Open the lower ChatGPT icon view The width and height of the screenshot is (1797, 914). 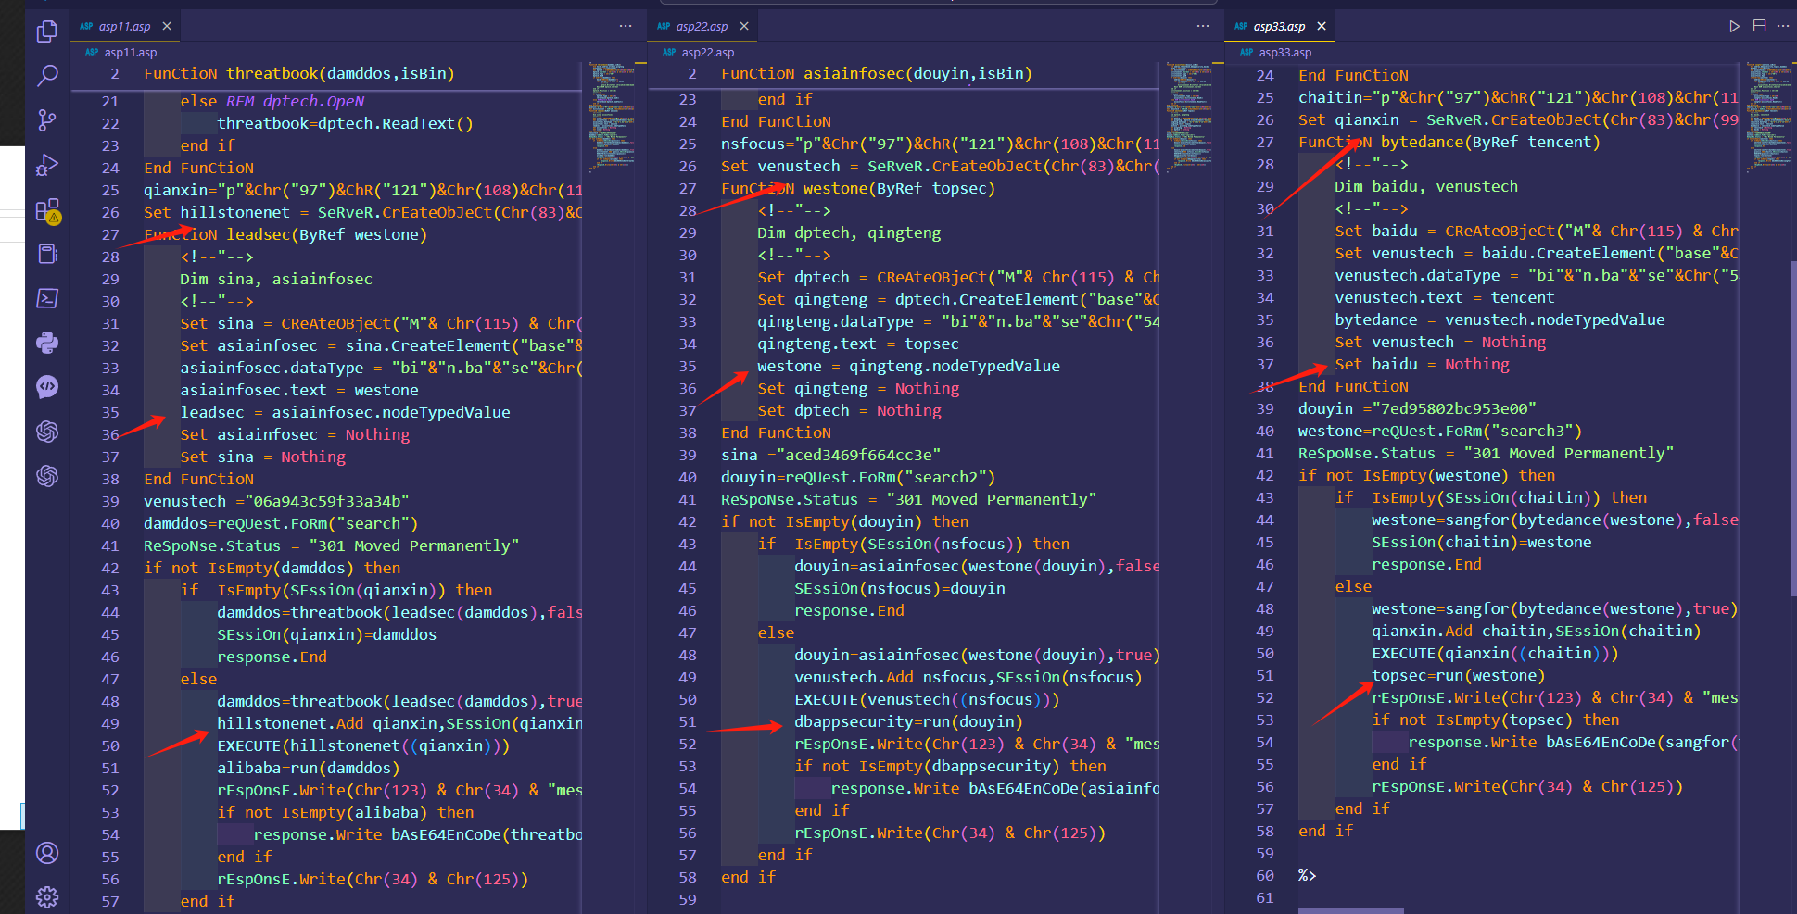[x=47, y=476]
